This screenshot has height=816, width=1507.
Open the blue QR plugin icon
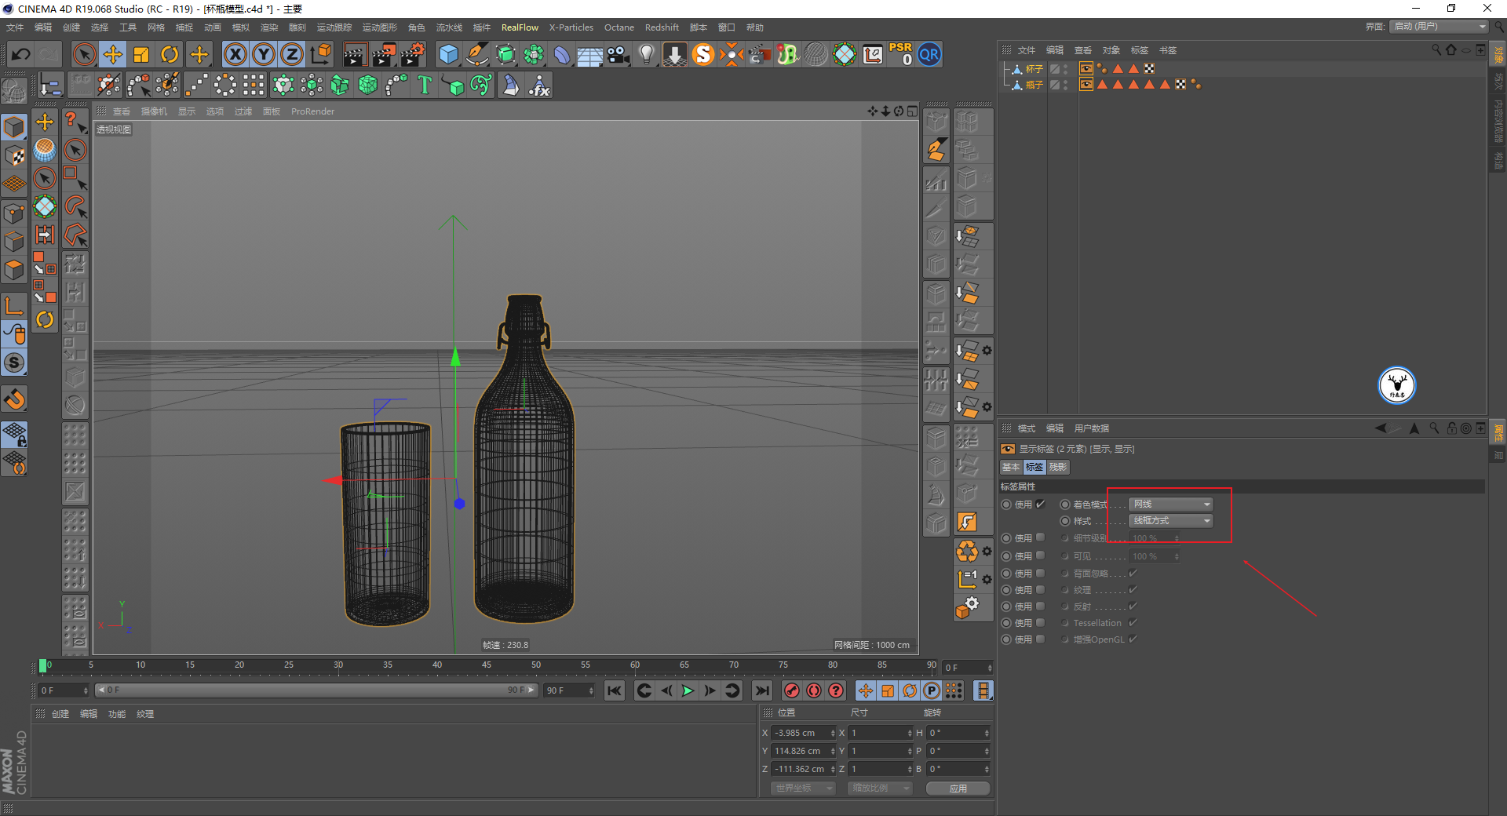click(929, 54)
